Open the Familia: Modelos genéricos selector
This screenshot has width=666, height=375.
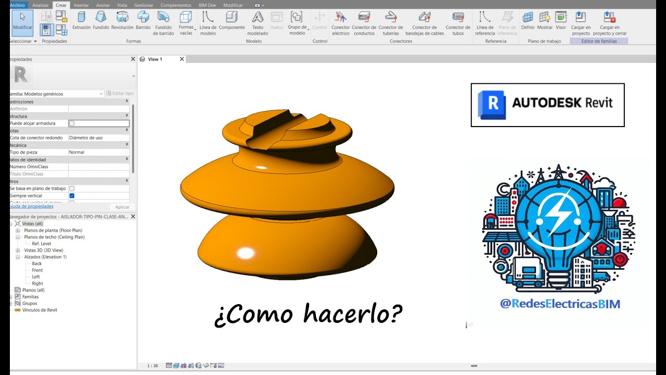[x=57, y=94]
